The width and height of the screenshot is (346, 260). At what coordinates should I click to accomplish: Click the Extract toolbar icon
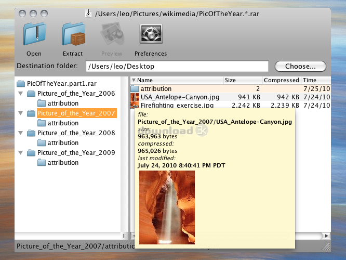click(x=73, y=35)
